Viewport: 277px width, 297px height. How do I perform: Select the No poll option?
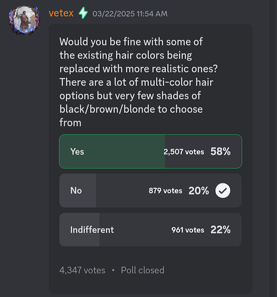point(150,191)
